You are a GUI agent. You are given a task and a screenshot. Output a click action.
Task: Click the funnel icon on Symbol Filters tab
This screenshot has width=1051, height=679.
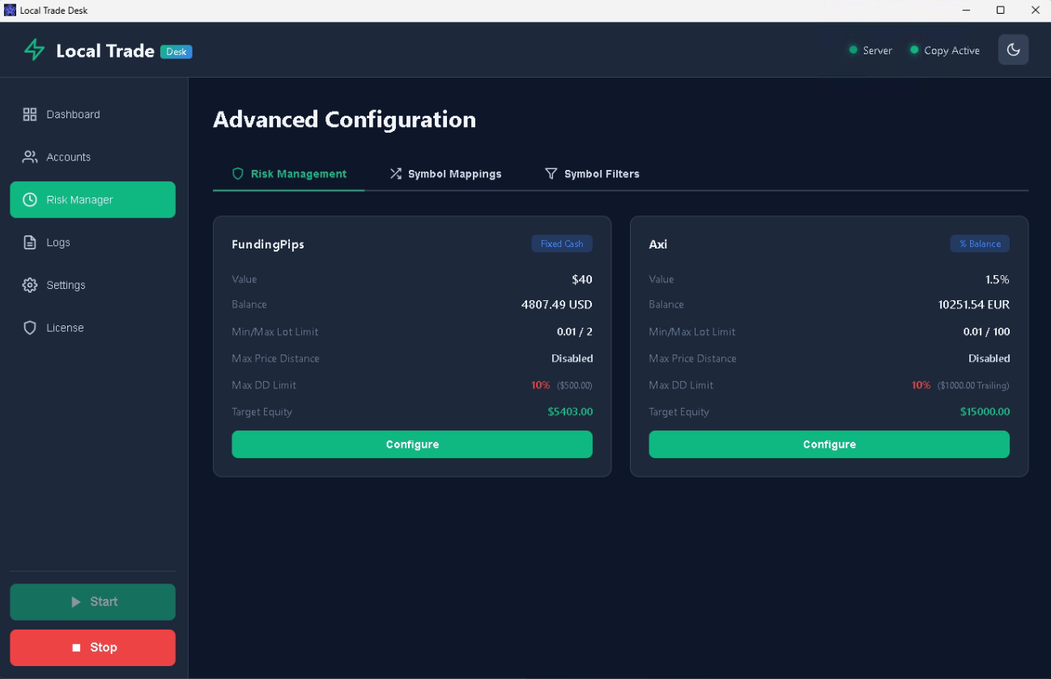(551, 173)
